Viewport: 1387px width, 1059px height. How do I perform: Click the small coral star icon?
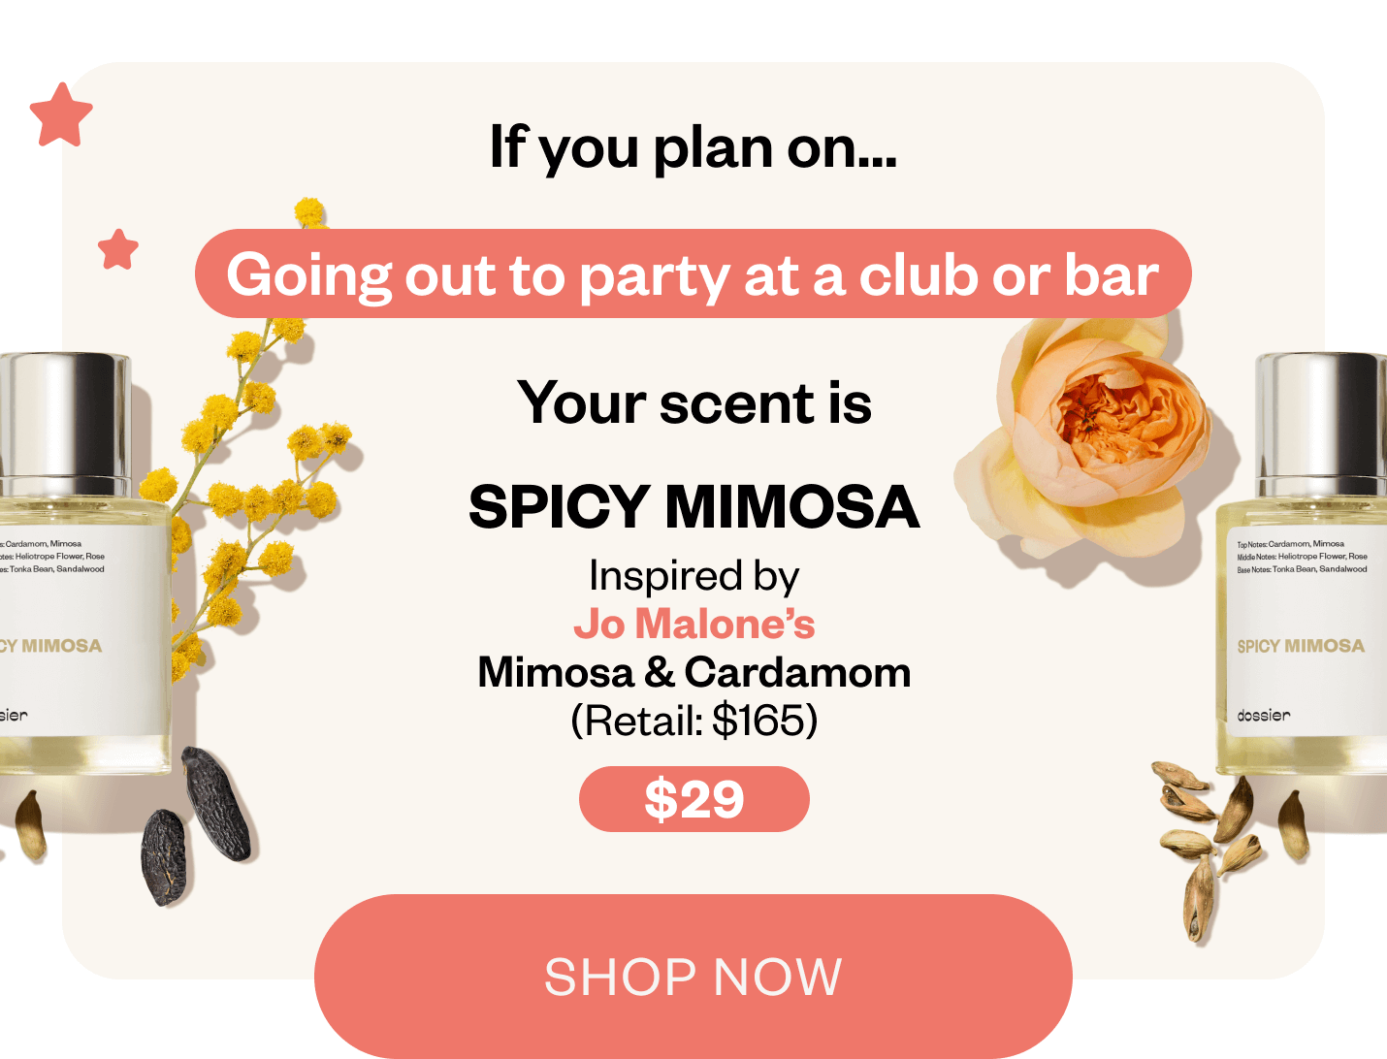pyautogui.click(x=118, y=249)
